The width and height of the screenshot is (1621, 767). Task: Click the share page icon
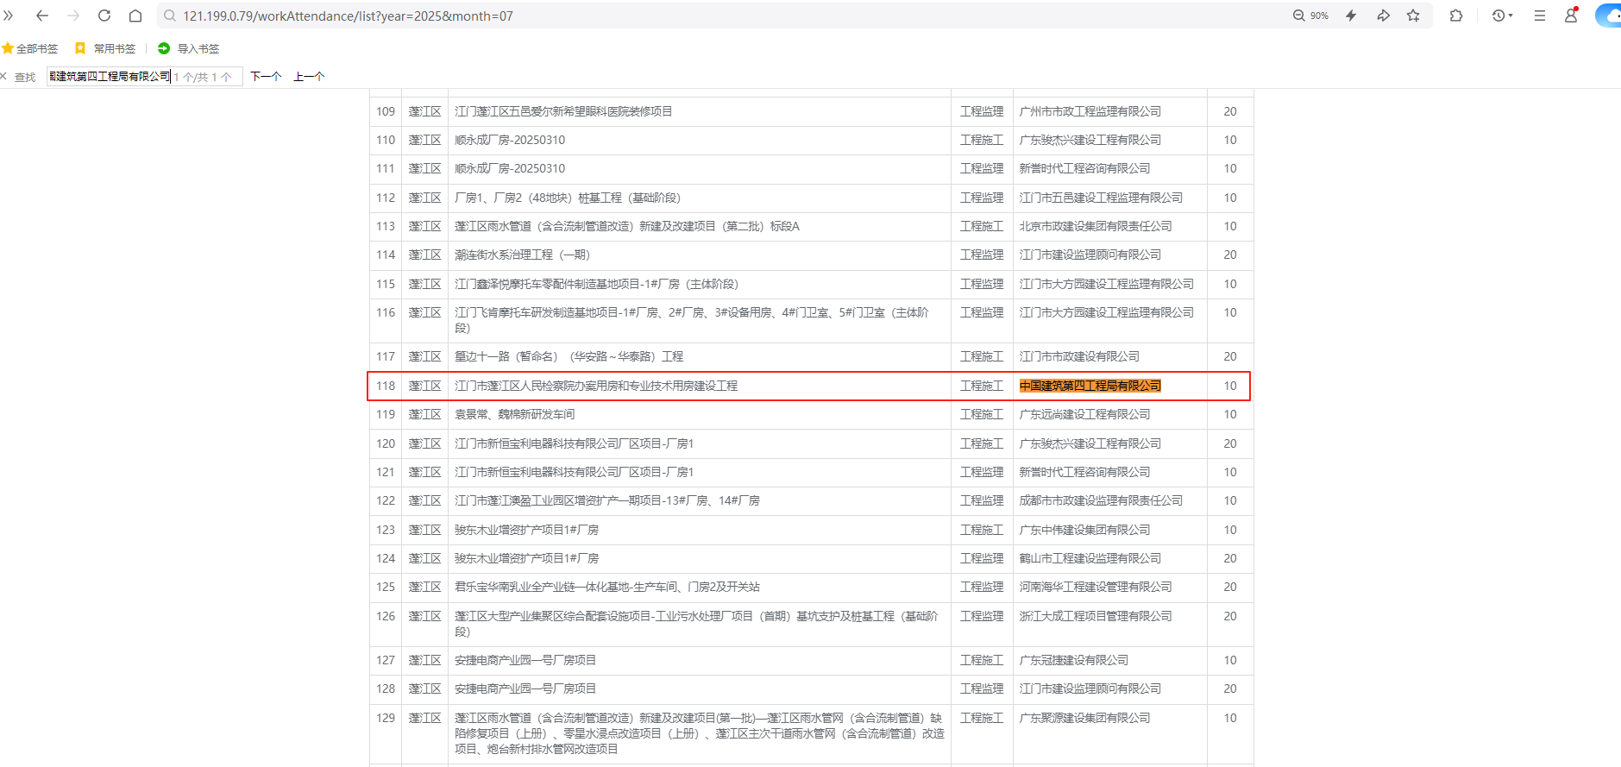pyautogui.click(x=1383, y=16)
